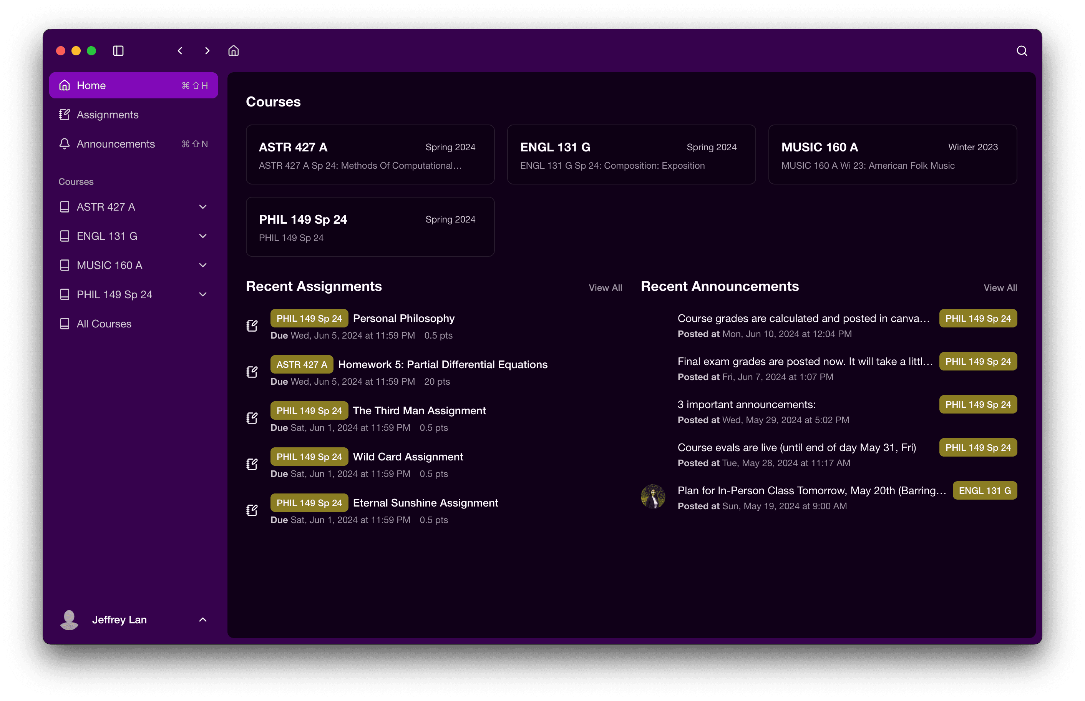The width and height of the screenshot is (1085, 701).
Task: Click the ASTR 427 A course book icon
Action: (x=65, y=206)
